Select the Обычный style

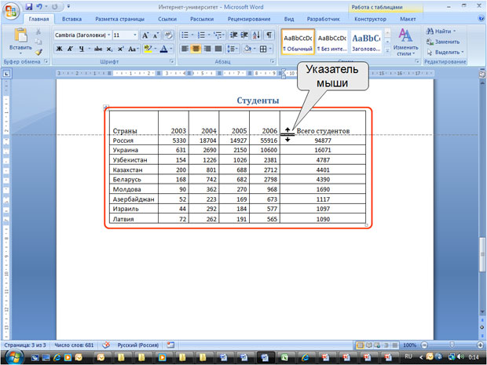(298, 42)
